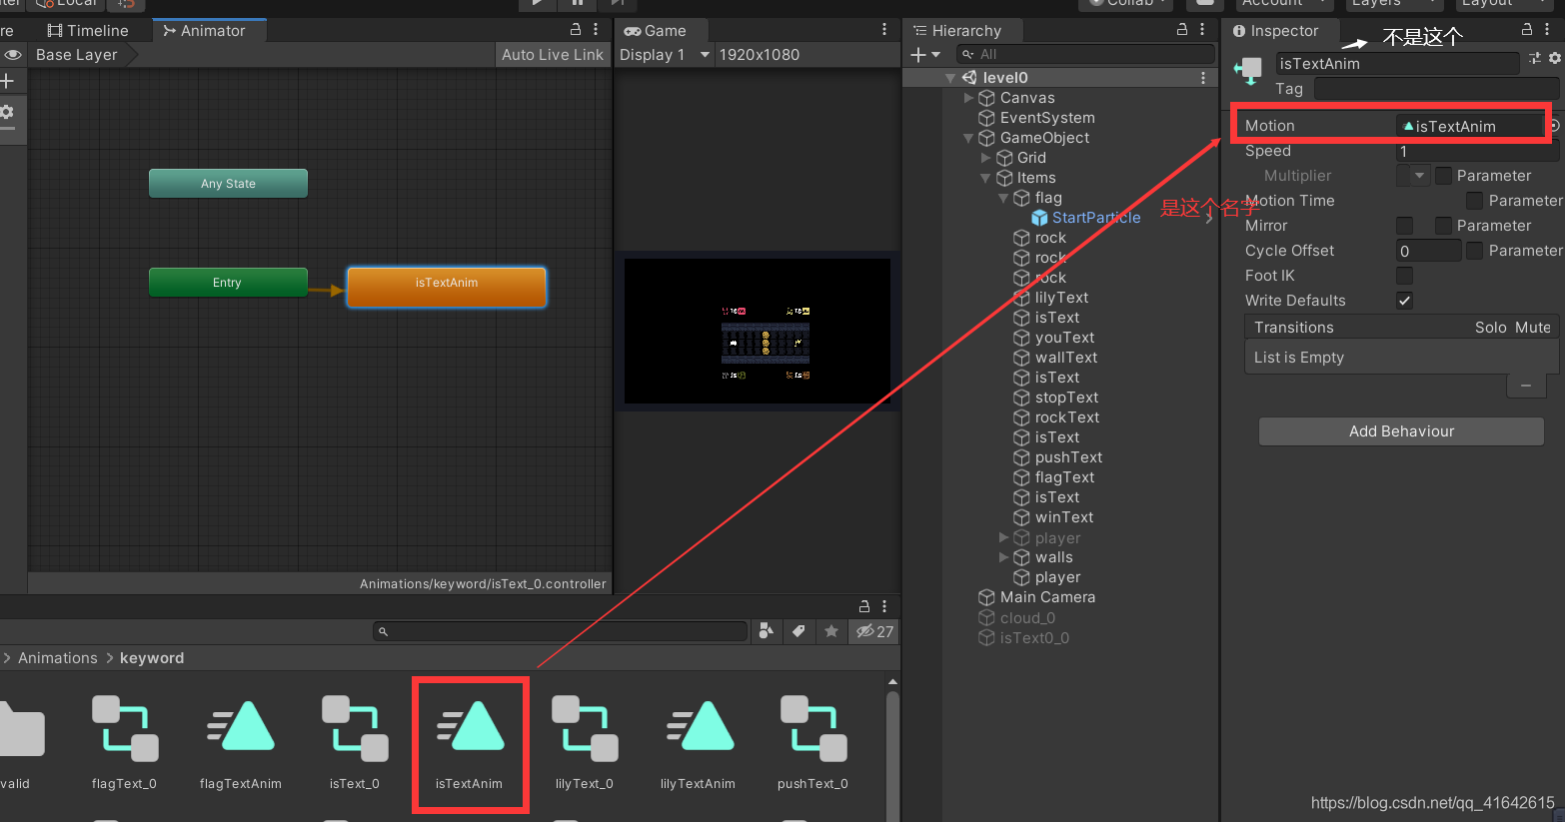Screen dimensions: 1565x822
Task: Click the Inspector panel lock icon
Action: coord(1526,30)
